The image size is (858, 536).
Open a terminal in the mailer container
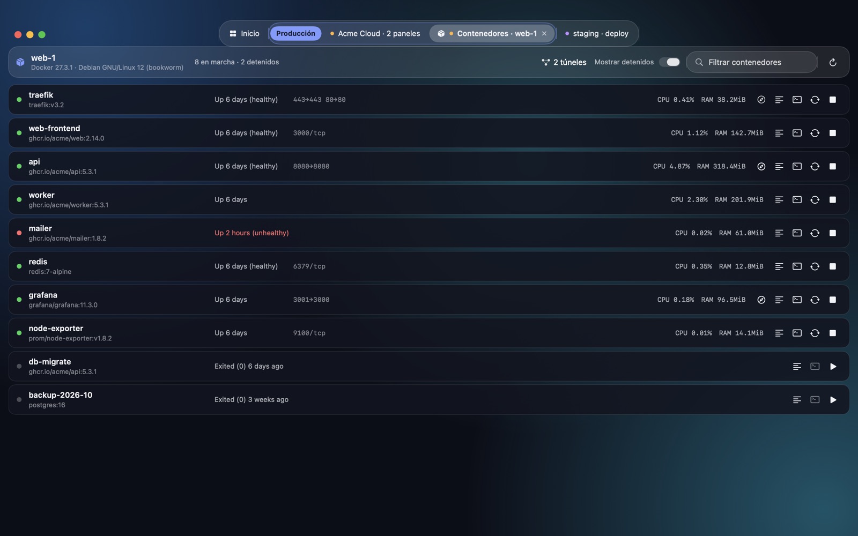(x=797, y=233)
